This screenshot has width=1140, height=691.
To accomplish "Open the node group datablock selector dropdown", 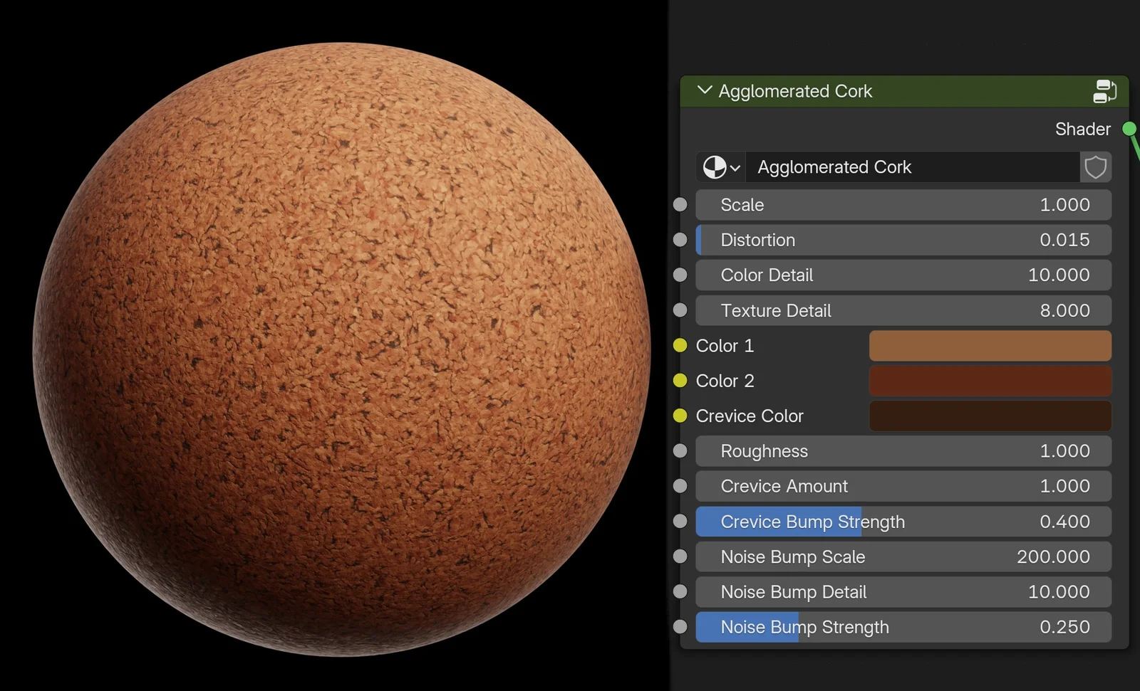I will point(720,167).
